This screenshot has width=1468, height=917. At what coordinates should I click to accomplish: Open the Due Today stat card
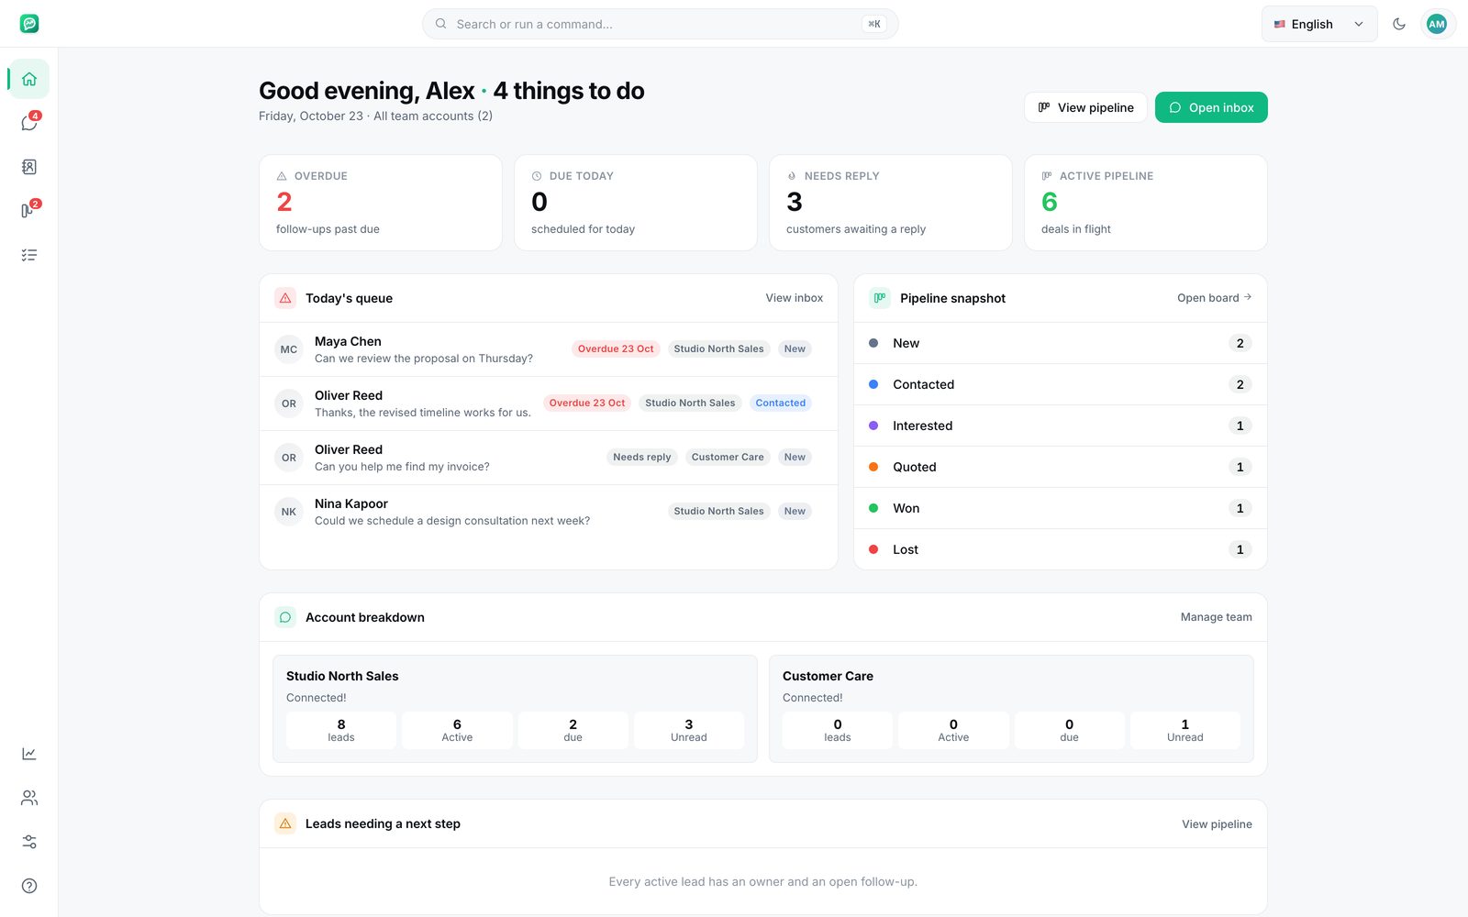click(x=636, y=203)
